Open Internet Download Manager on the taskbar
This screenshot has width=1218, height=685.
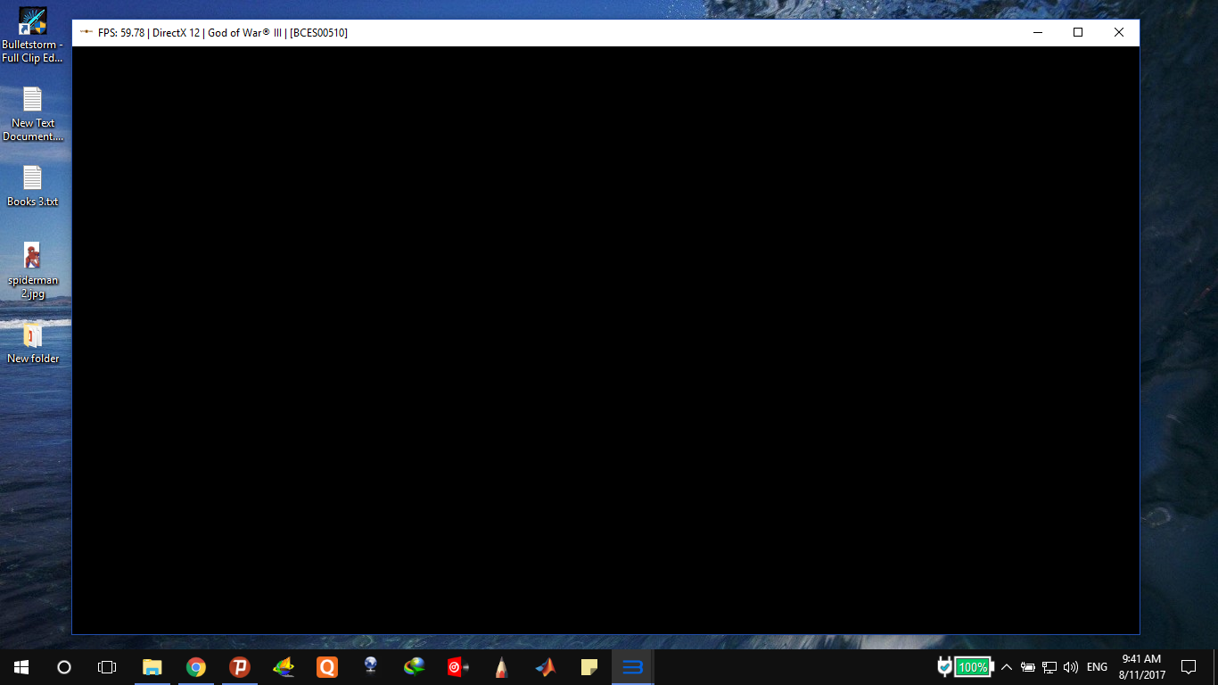(415, 667)
